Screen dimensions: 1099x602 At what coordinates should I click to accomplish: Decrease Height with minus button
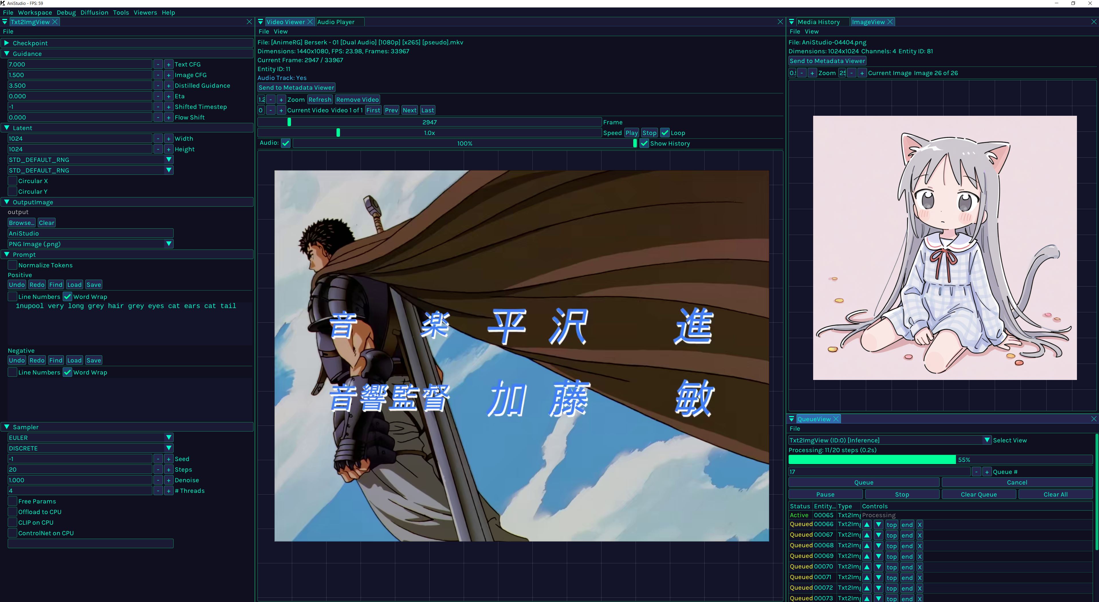[158, 149]
